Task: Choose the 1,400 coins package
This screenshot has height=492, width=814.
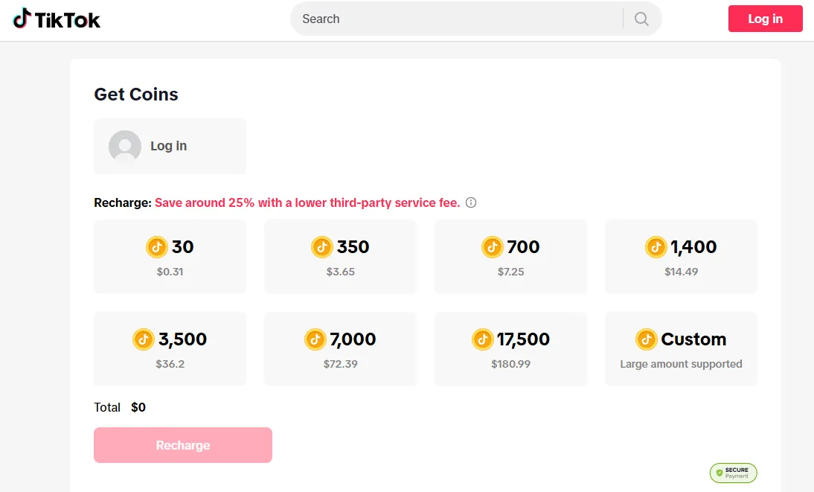Action: [681, 256]
